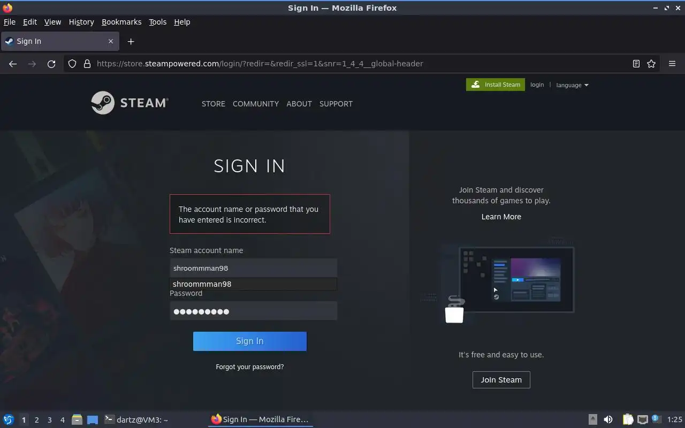This screenshot has width=685, height=428.
Task: Open the Edit menu
Action: (30, 22)
